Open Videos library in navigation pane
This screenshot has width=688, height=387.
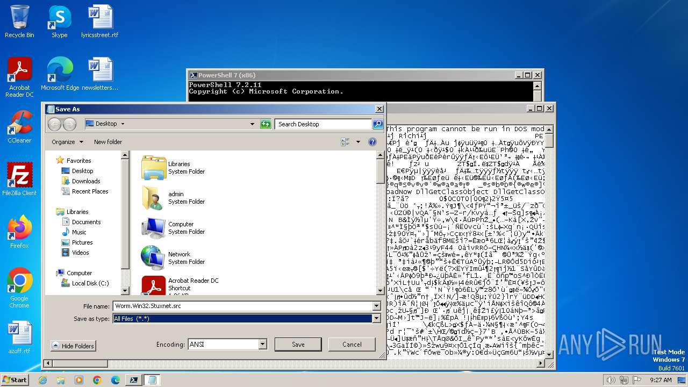pyautogui.click(x=81, y=253)
